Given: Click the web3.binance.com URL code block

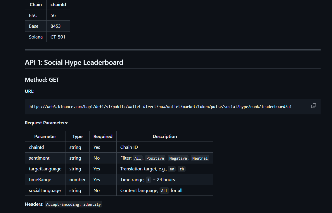Looking at the screenshot, I should click(x=160, y=107).
